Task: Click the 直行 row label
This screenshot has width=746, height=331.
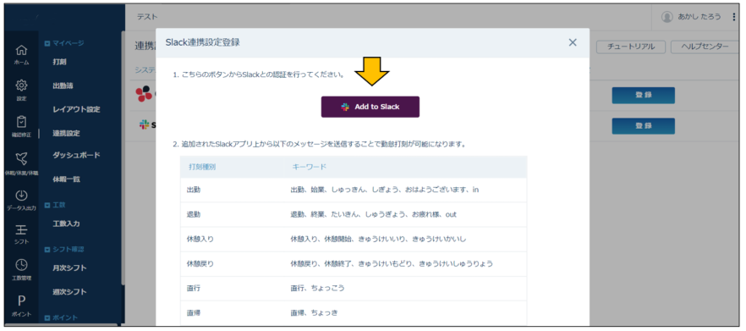Action: [x=194, y=288]
